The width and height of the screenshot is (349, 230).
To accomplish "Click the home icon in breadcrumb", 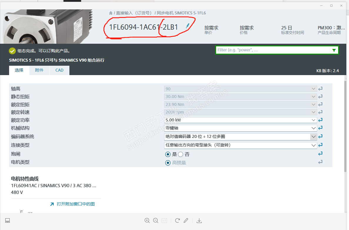I will point(111,13).
